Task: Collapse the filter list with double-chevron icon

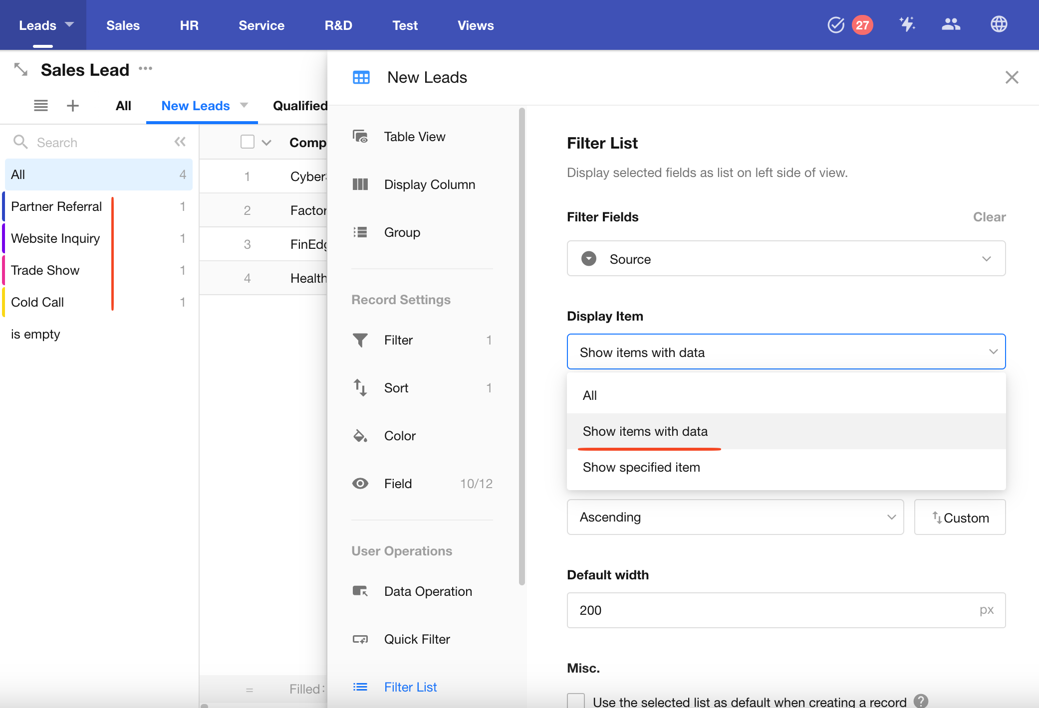Action: (180, 142)
